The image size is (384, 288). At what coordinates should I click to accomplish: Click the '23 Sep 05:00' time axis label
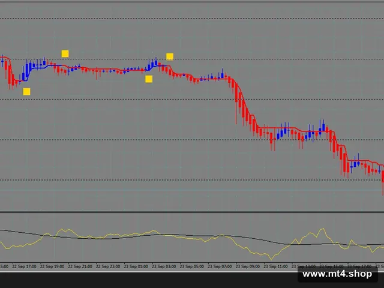[192, 266]
